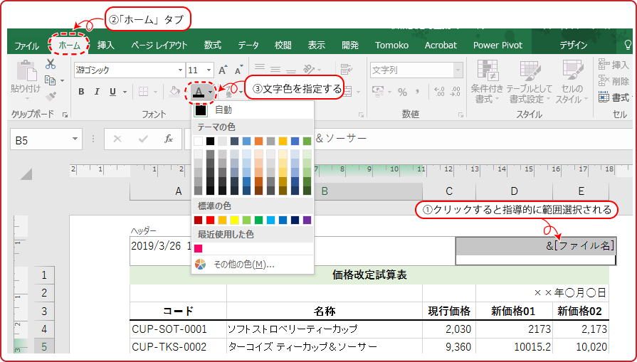Screen dimensions: 637x362
Task: Pick the pink recently used color
Action: tap(199, 248)
